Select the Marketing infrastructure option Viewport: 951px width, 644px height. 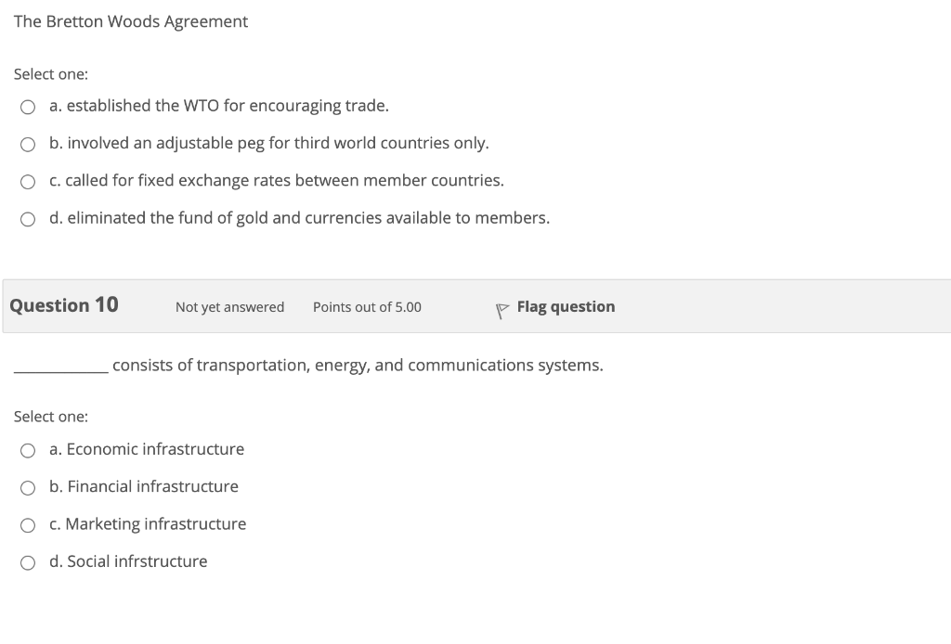(x=28, y=524)
